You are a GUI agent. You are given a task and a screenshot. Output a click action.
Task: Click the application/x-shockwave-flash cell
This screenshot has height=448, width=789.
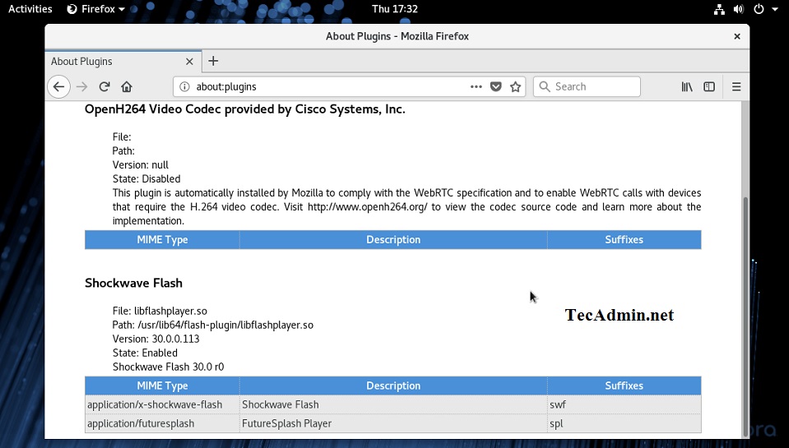click(x=162, y=404)
